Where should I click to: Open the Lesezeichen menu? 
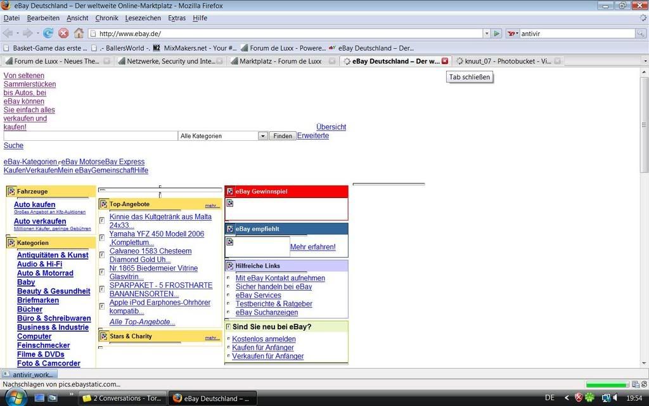pos(143,18)
